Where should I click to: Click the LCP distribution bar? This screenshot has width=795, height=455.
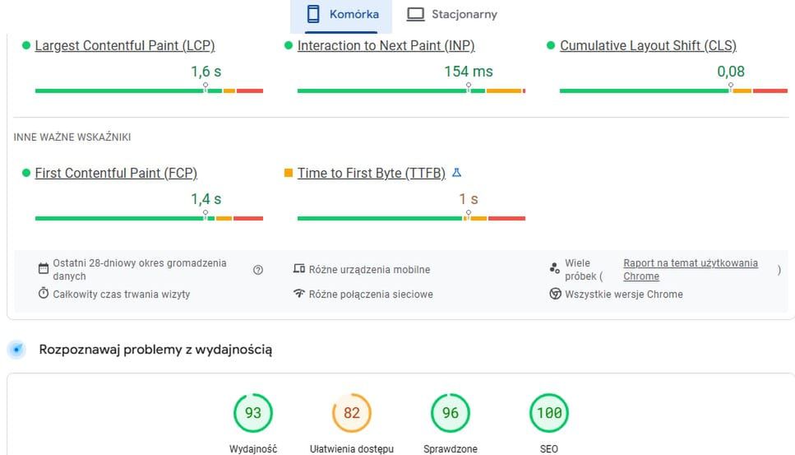coord(149,91)
